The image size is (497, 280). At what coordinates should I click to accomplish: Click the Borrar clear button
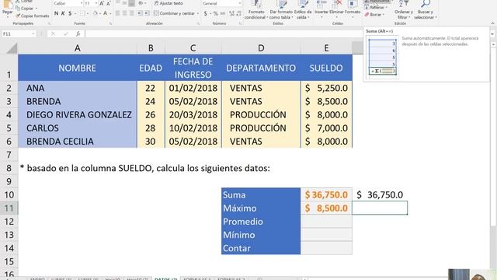pyautogui.click(x=374, y=15)
